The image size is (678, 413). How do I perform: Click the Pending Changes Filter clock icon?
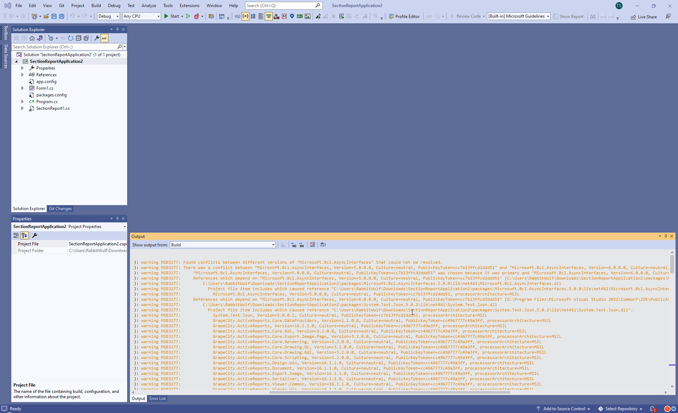tap(51, 38)
